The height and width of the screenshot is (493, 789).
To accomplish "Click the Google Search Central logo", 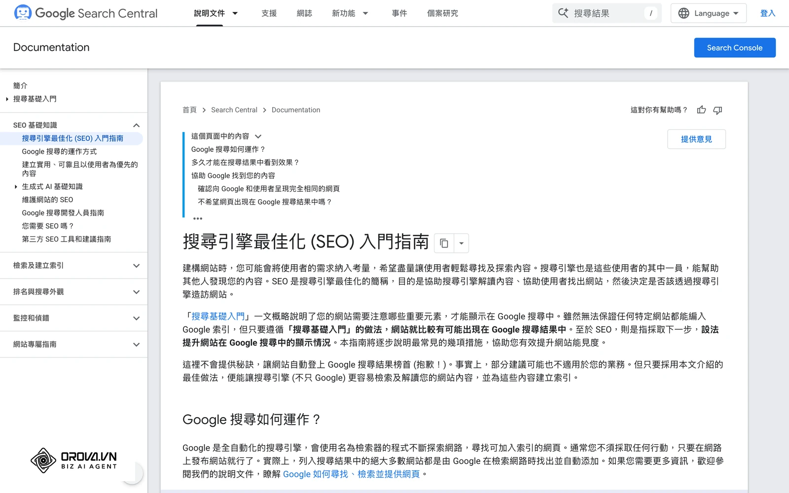I will 86,13.
